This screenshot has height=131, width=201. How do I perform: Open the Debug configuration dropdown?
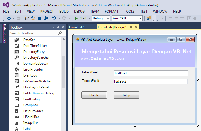pos(108,19)
